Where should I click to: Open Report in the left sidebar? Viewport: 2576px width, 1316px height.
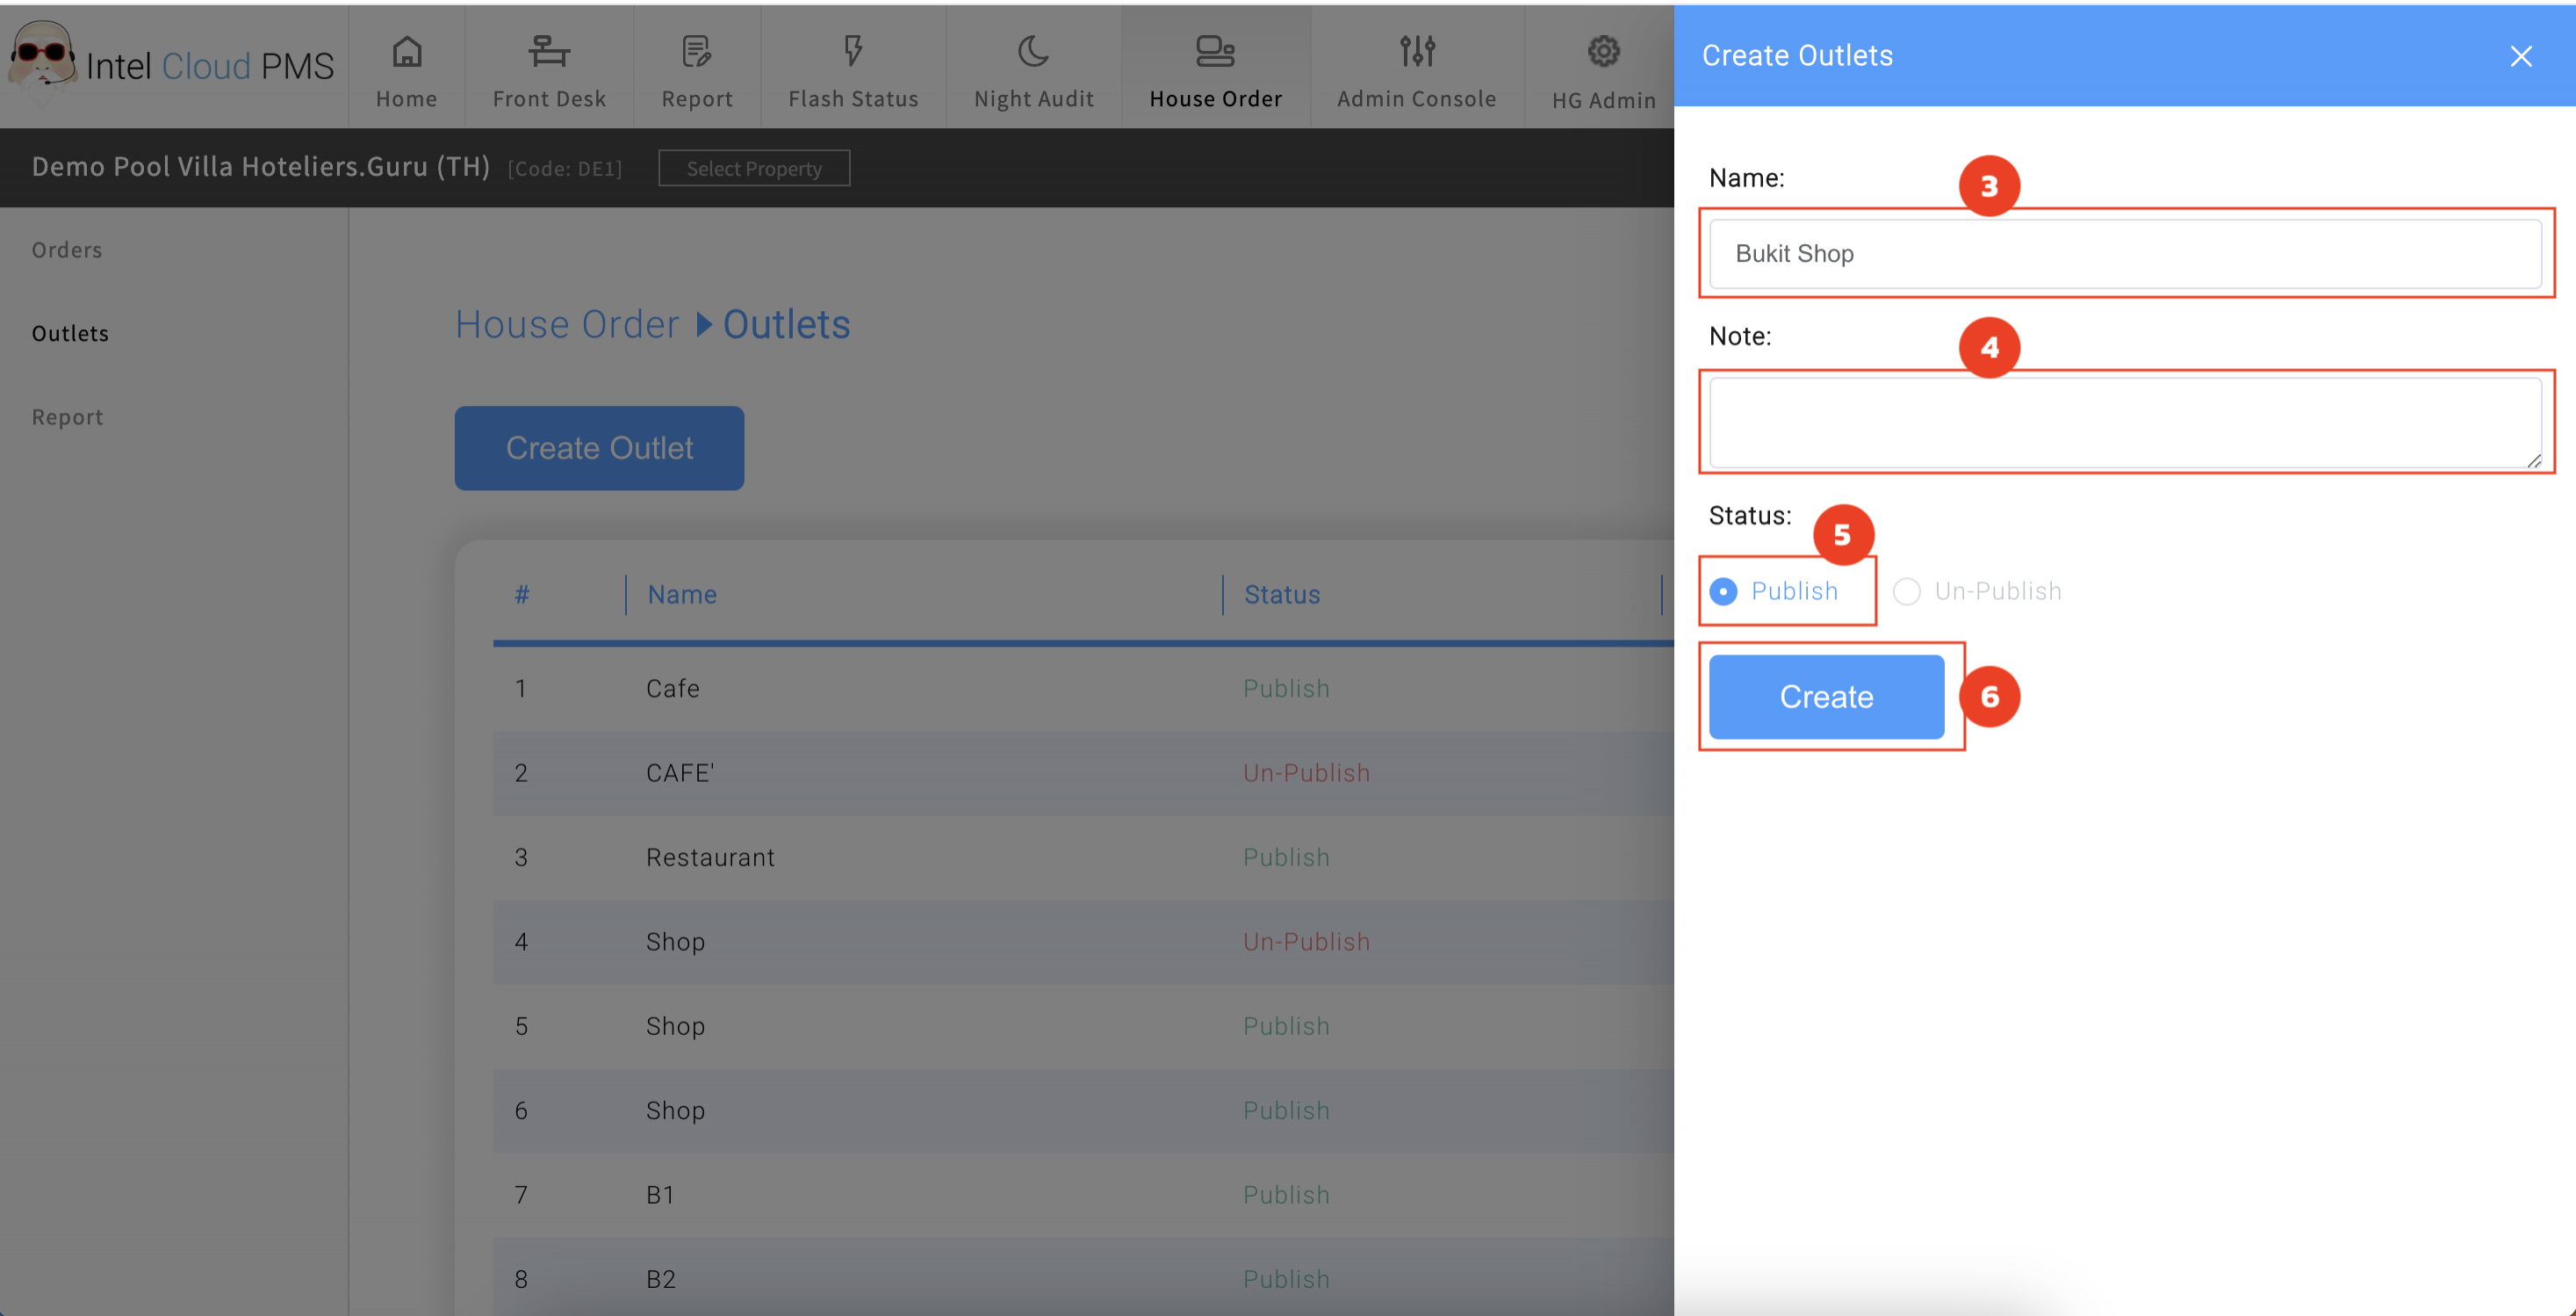click(67, 417)
